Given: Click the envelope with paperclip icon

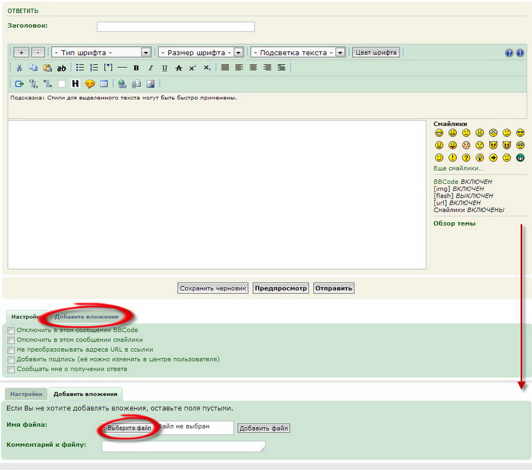Looking at the screenshot, I should [136, 84].
